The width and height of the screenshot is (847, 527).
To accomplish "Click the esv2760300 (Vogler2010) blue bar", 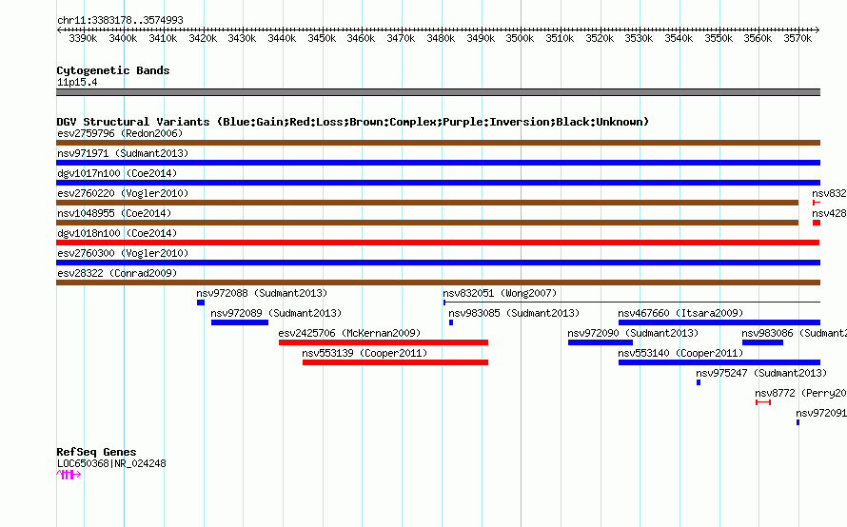I will pyautogui.click(x=438, y=263).
